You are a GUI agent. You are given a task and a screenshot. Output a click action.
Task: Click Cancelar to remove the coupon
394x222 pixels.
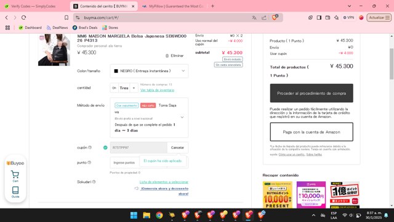coord(177,147)
